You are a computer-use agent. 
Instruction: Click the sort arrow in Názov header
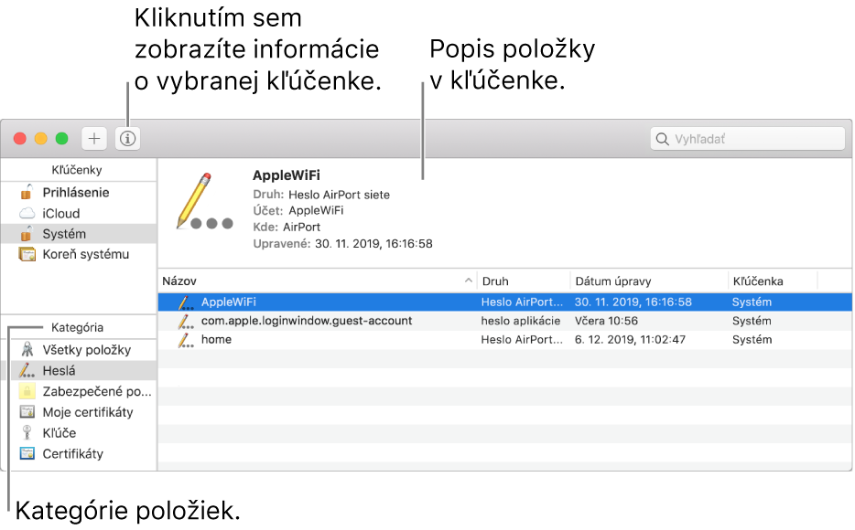[x=468, y=281]
